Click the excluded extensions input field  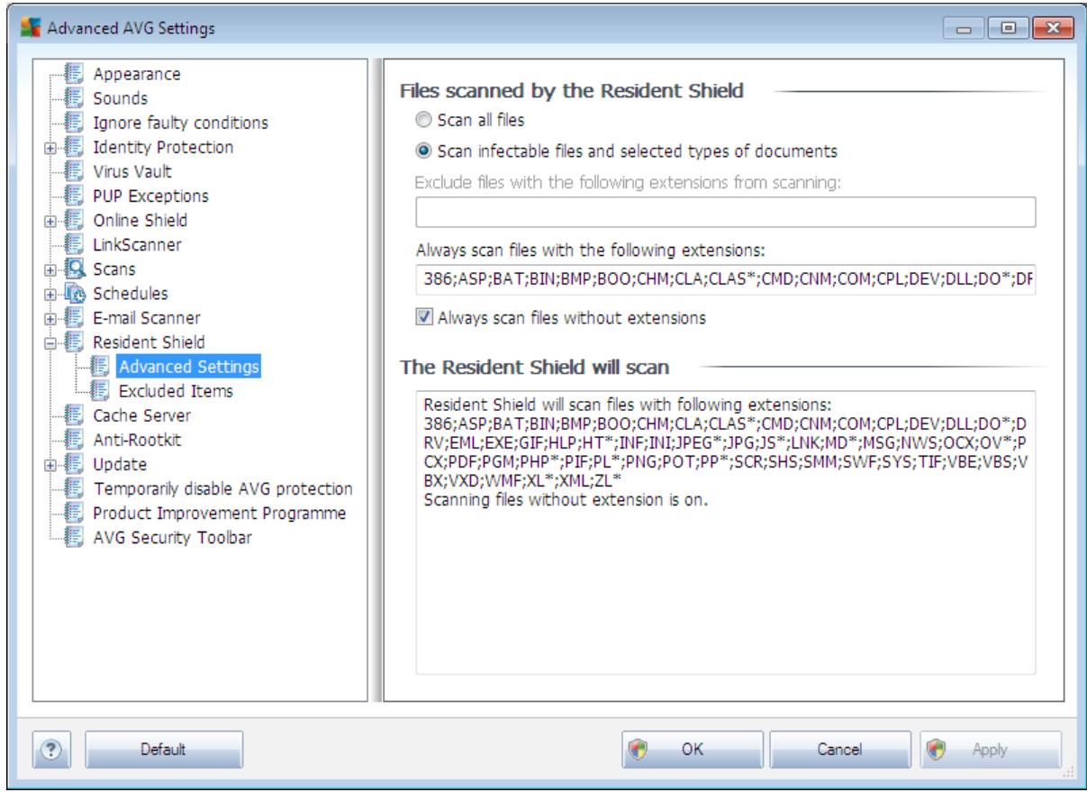(725, 212)
